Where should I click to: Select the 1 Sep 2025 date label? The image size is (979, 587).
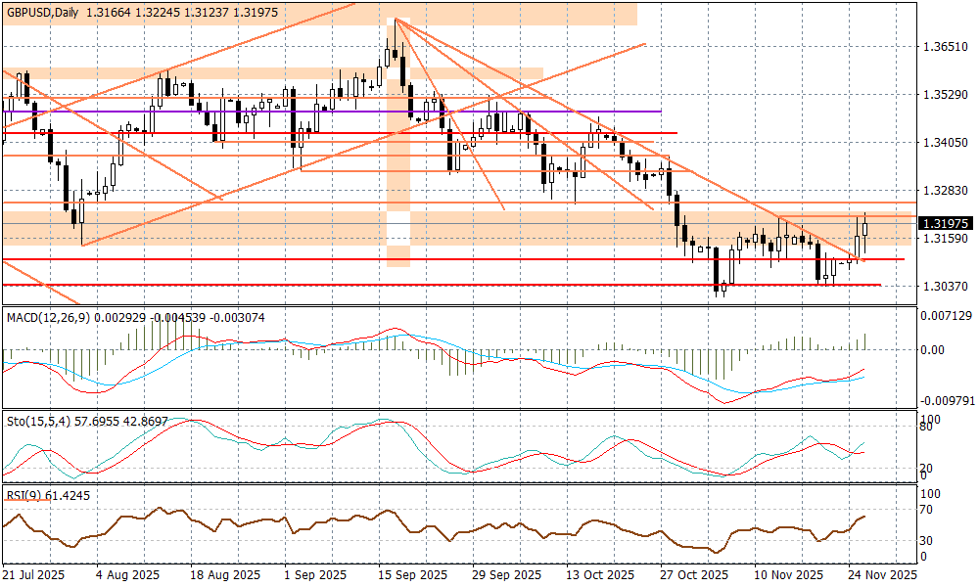(315, 574)
